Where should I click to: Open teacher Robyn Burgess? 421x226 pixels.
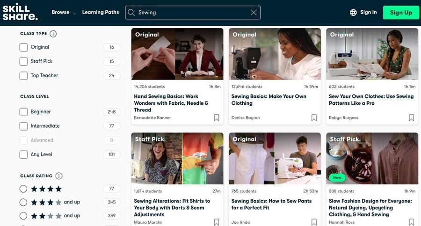pos(343,118)
